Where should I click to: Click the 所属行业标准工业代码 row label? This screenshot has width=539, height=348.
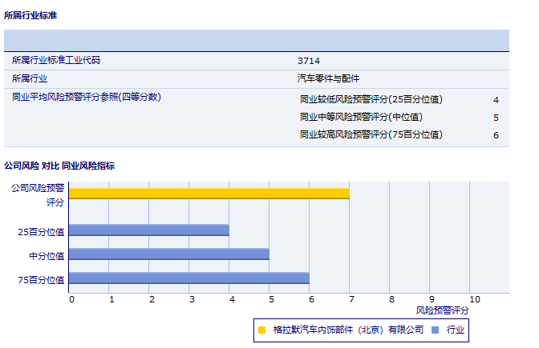click(56, 61)
